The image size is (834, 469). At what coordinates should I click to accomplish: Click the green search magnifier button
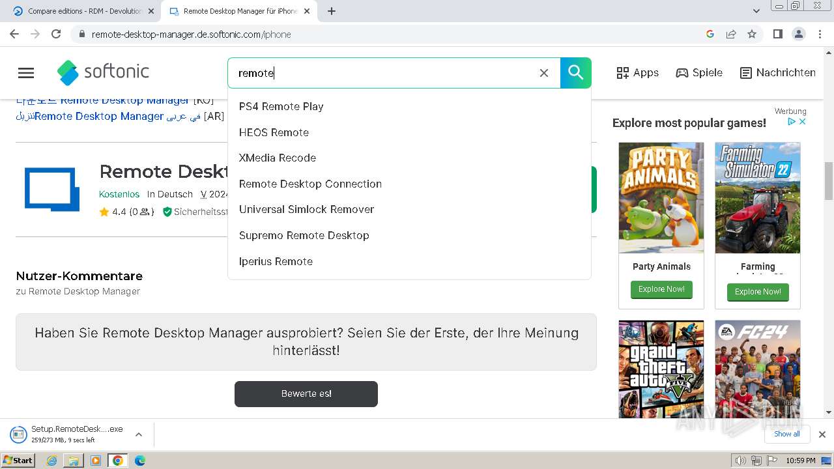coord(576,73)
